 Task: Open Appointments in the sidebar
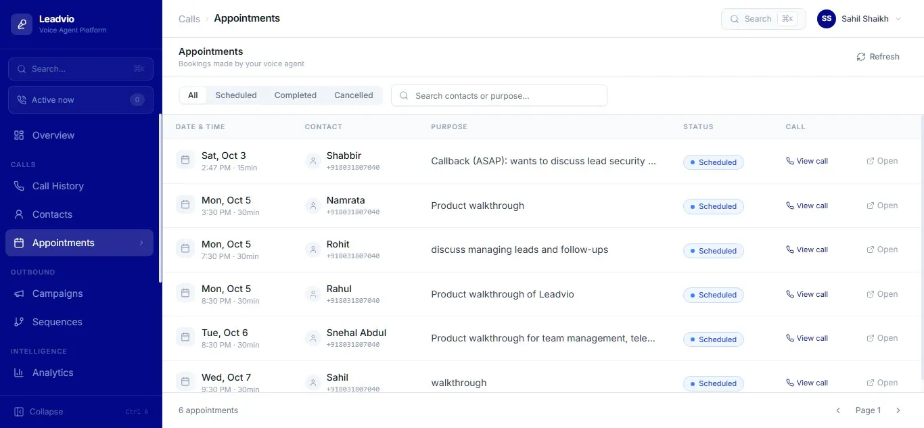[79, 243]
